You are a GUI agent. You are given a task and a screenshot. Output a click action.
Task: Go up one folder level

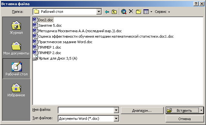click(114, 12)
